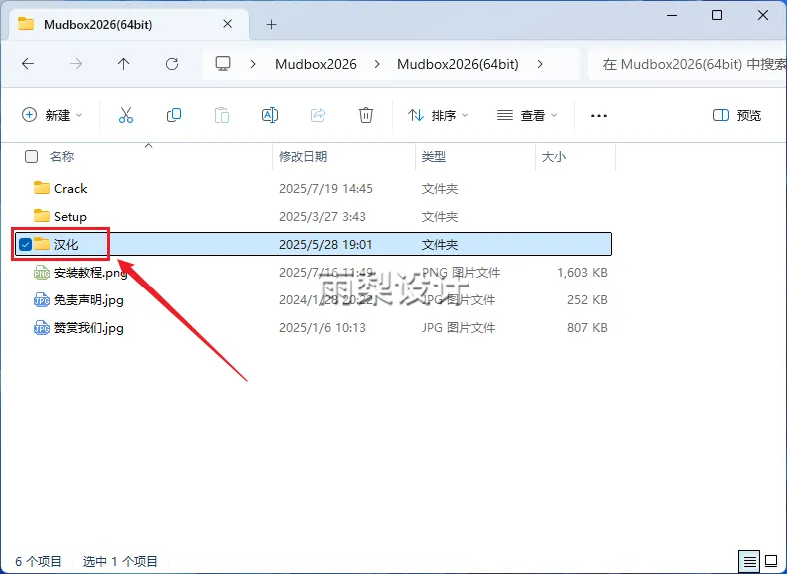
Task: Toggle the 预览 preview pane
Action: pos(737,115)
